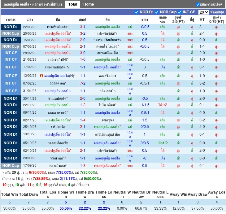The width and height of the screenshot is (226, 214).
Task: Switch to the Home tab
Action: point(89,4)
